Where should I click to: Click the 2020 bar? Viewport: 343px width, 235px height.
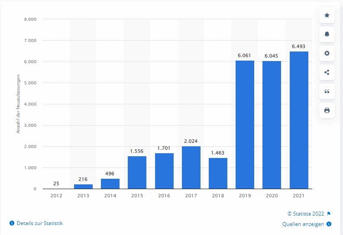click(x=272, y=125)
